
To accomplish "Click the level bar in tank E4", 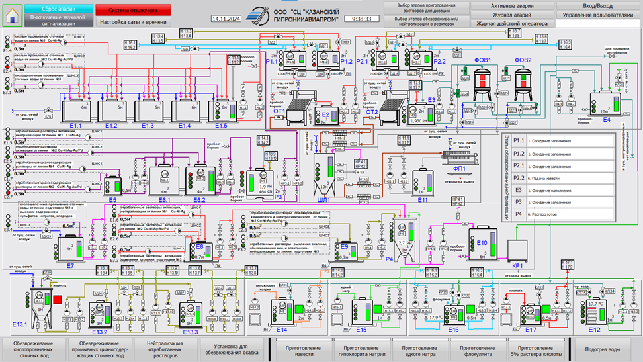I will click(x=617, y=105).
